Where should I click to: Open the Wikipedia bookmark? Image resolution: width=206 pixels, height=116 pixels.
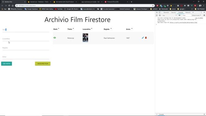(15, 9)
